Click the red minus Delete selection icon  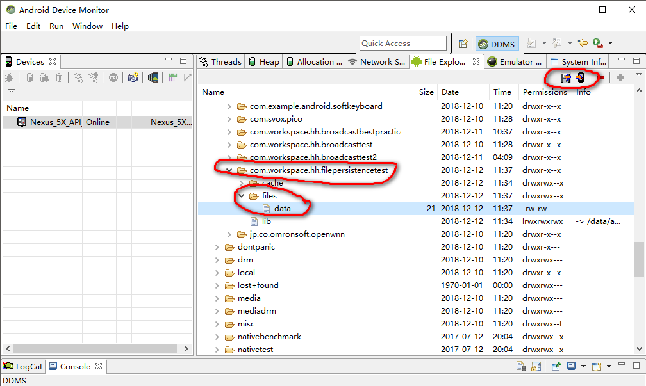coord(601,77)
